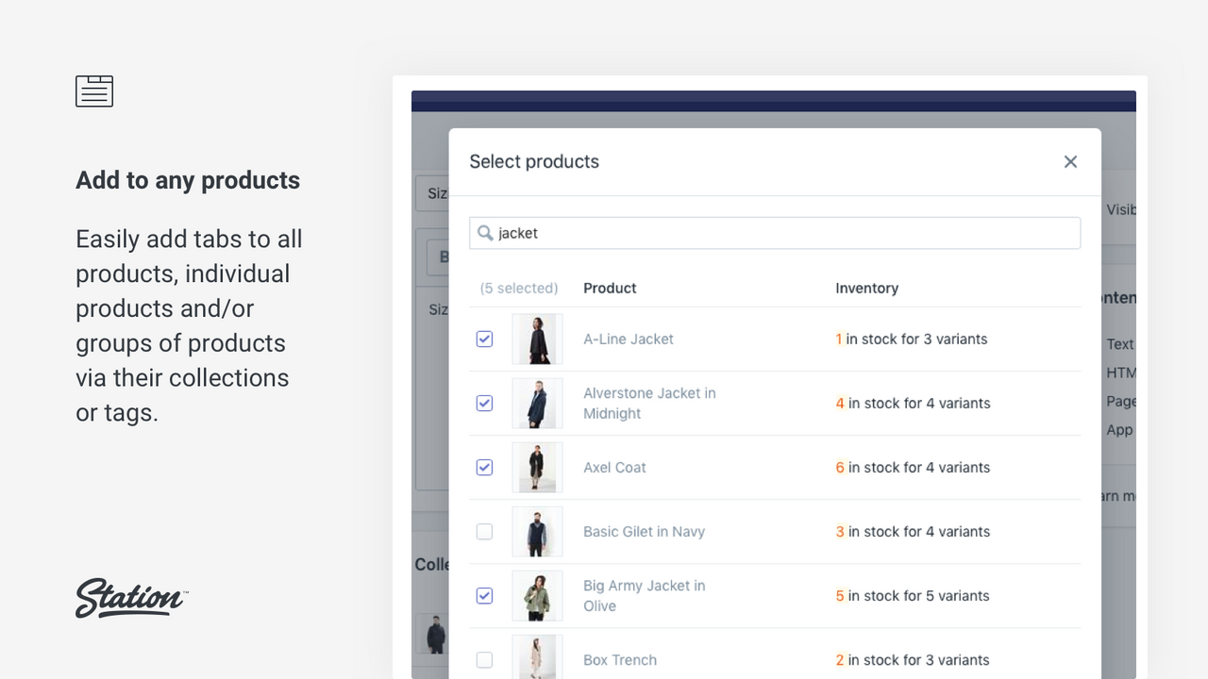Click the (5 selected) label
This screenshot has width=1208, height=679.
(x=519, y=288)
